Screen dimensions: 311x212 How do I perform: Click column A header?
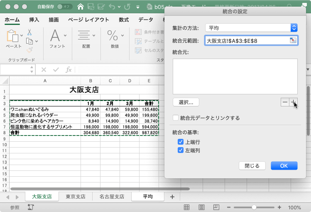point(45,81)
